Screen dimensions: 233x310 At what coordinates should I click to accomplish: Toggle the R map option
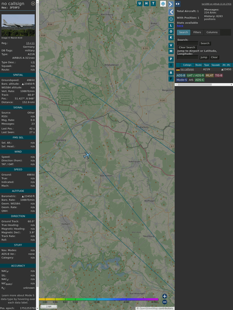pyautogui.click(x=171, y=73)
